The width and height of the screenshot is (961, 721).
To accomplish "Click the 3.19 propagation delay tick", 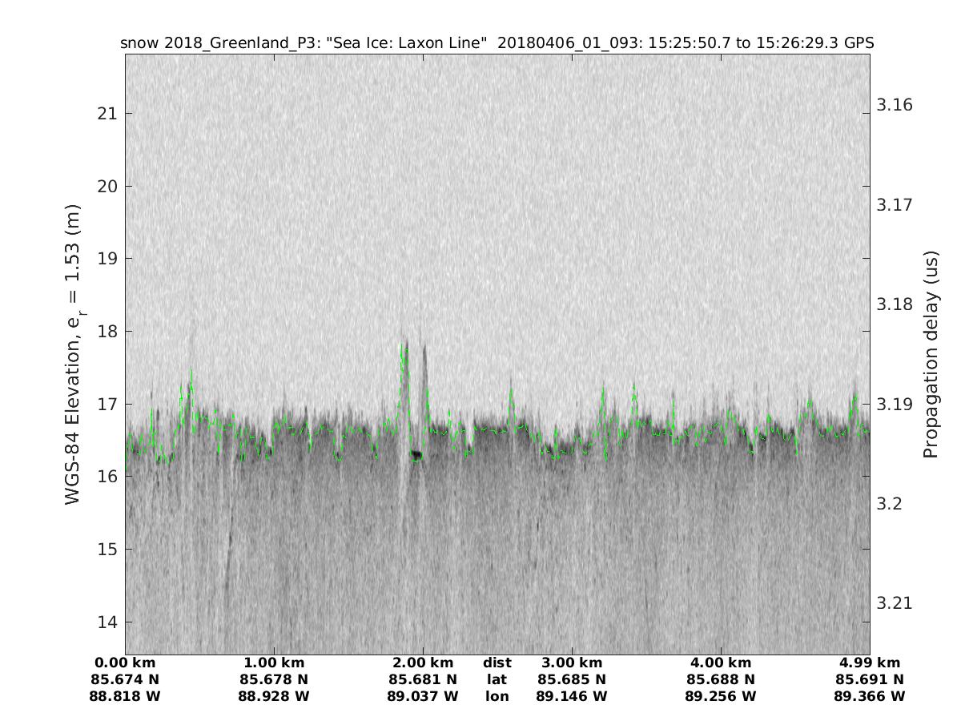I will click(x=894, y=404).
